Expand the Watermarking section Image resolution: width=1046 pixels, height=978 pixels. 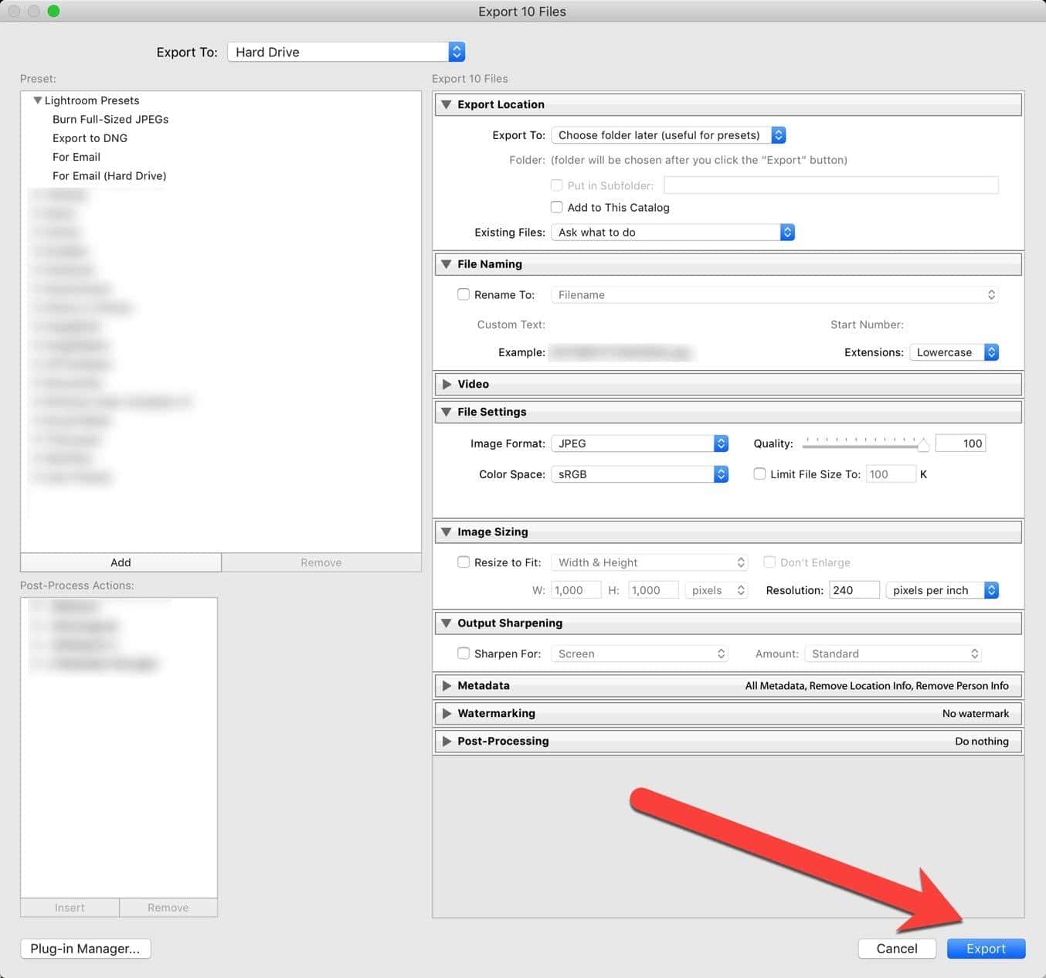click(447, 713)
